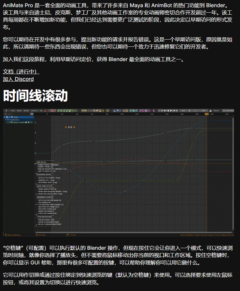The image size is (240, 291).
Task: Click the swap arrows button beside Search
Action: pyautogui.click(x=32, y=114)
